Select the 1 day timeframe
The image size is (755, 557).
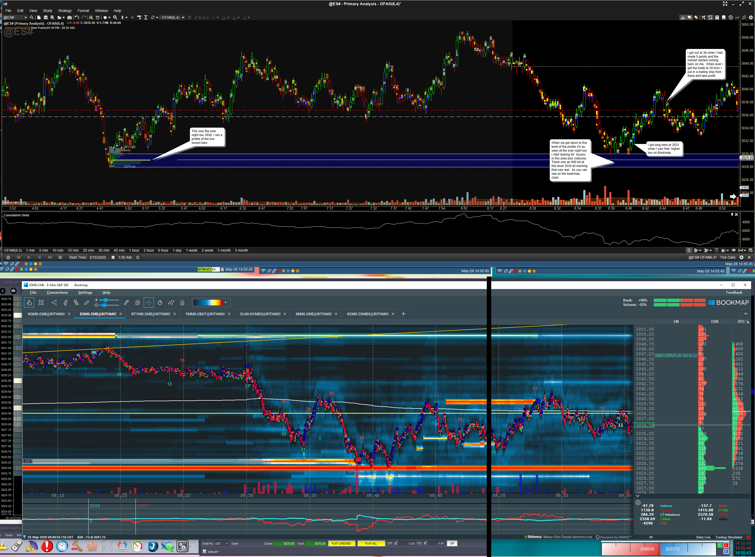[177, 251]
